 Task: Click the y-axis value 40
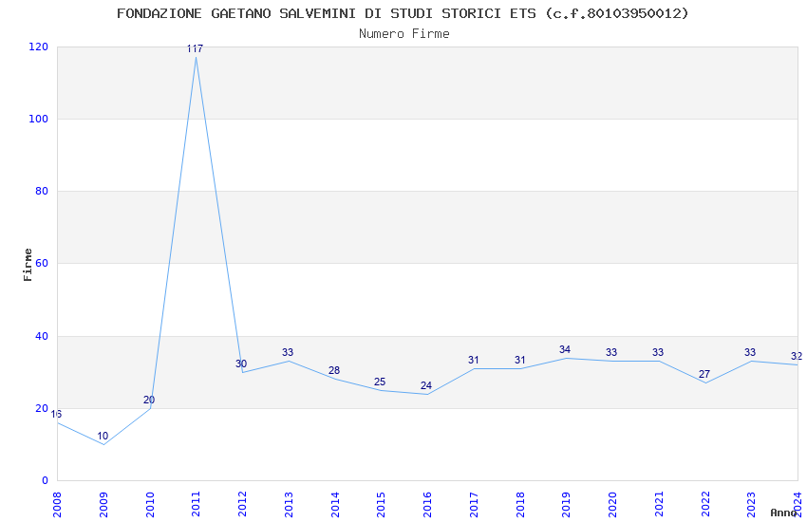click(42, 336)
